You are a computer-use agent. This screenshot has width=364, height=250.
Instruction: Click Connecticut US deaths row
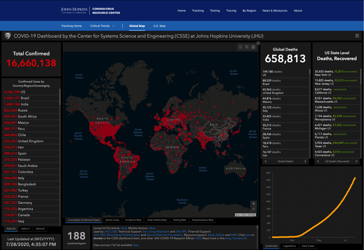pyautogui.click(x=336, y=154)
